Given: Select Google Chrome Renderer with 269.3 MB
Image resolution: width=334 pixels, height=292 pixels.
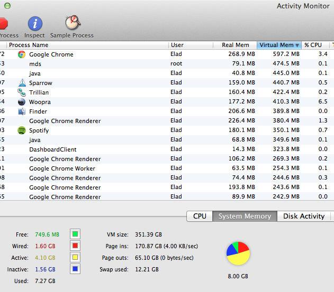Looking at the screenshot, I should point(167,159).
